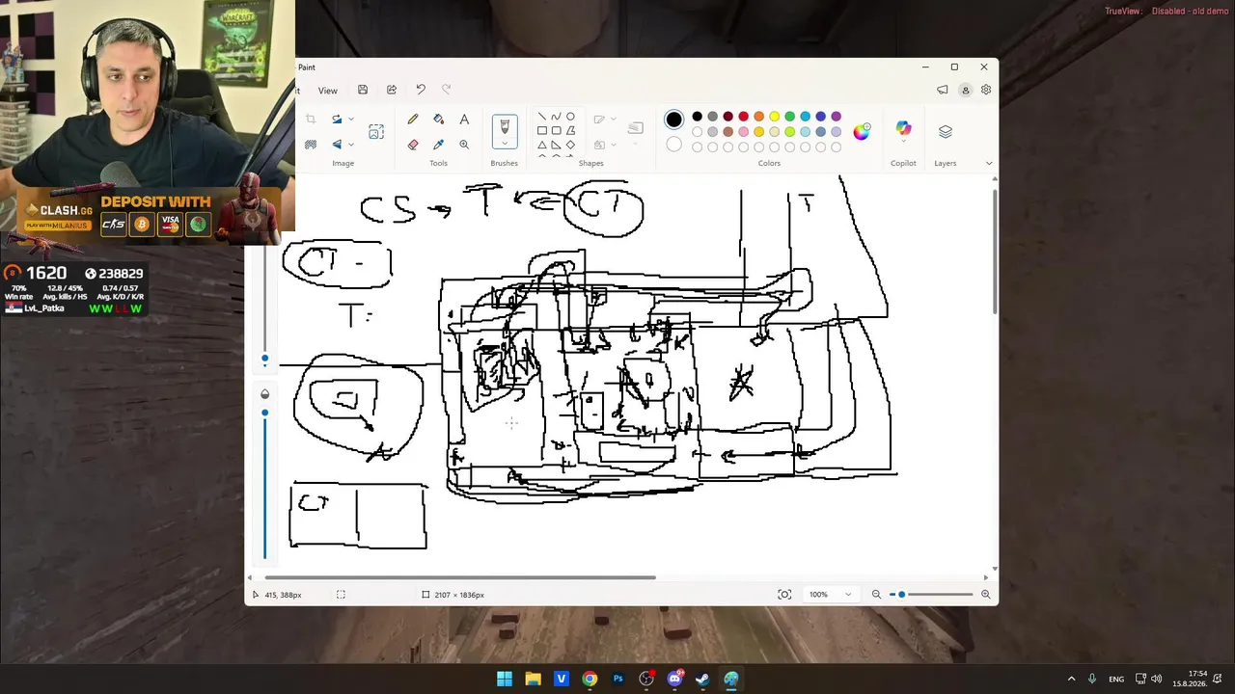Select the Line shape
Viewport: 1235px width, 694px height.
[x=542, y=117]
